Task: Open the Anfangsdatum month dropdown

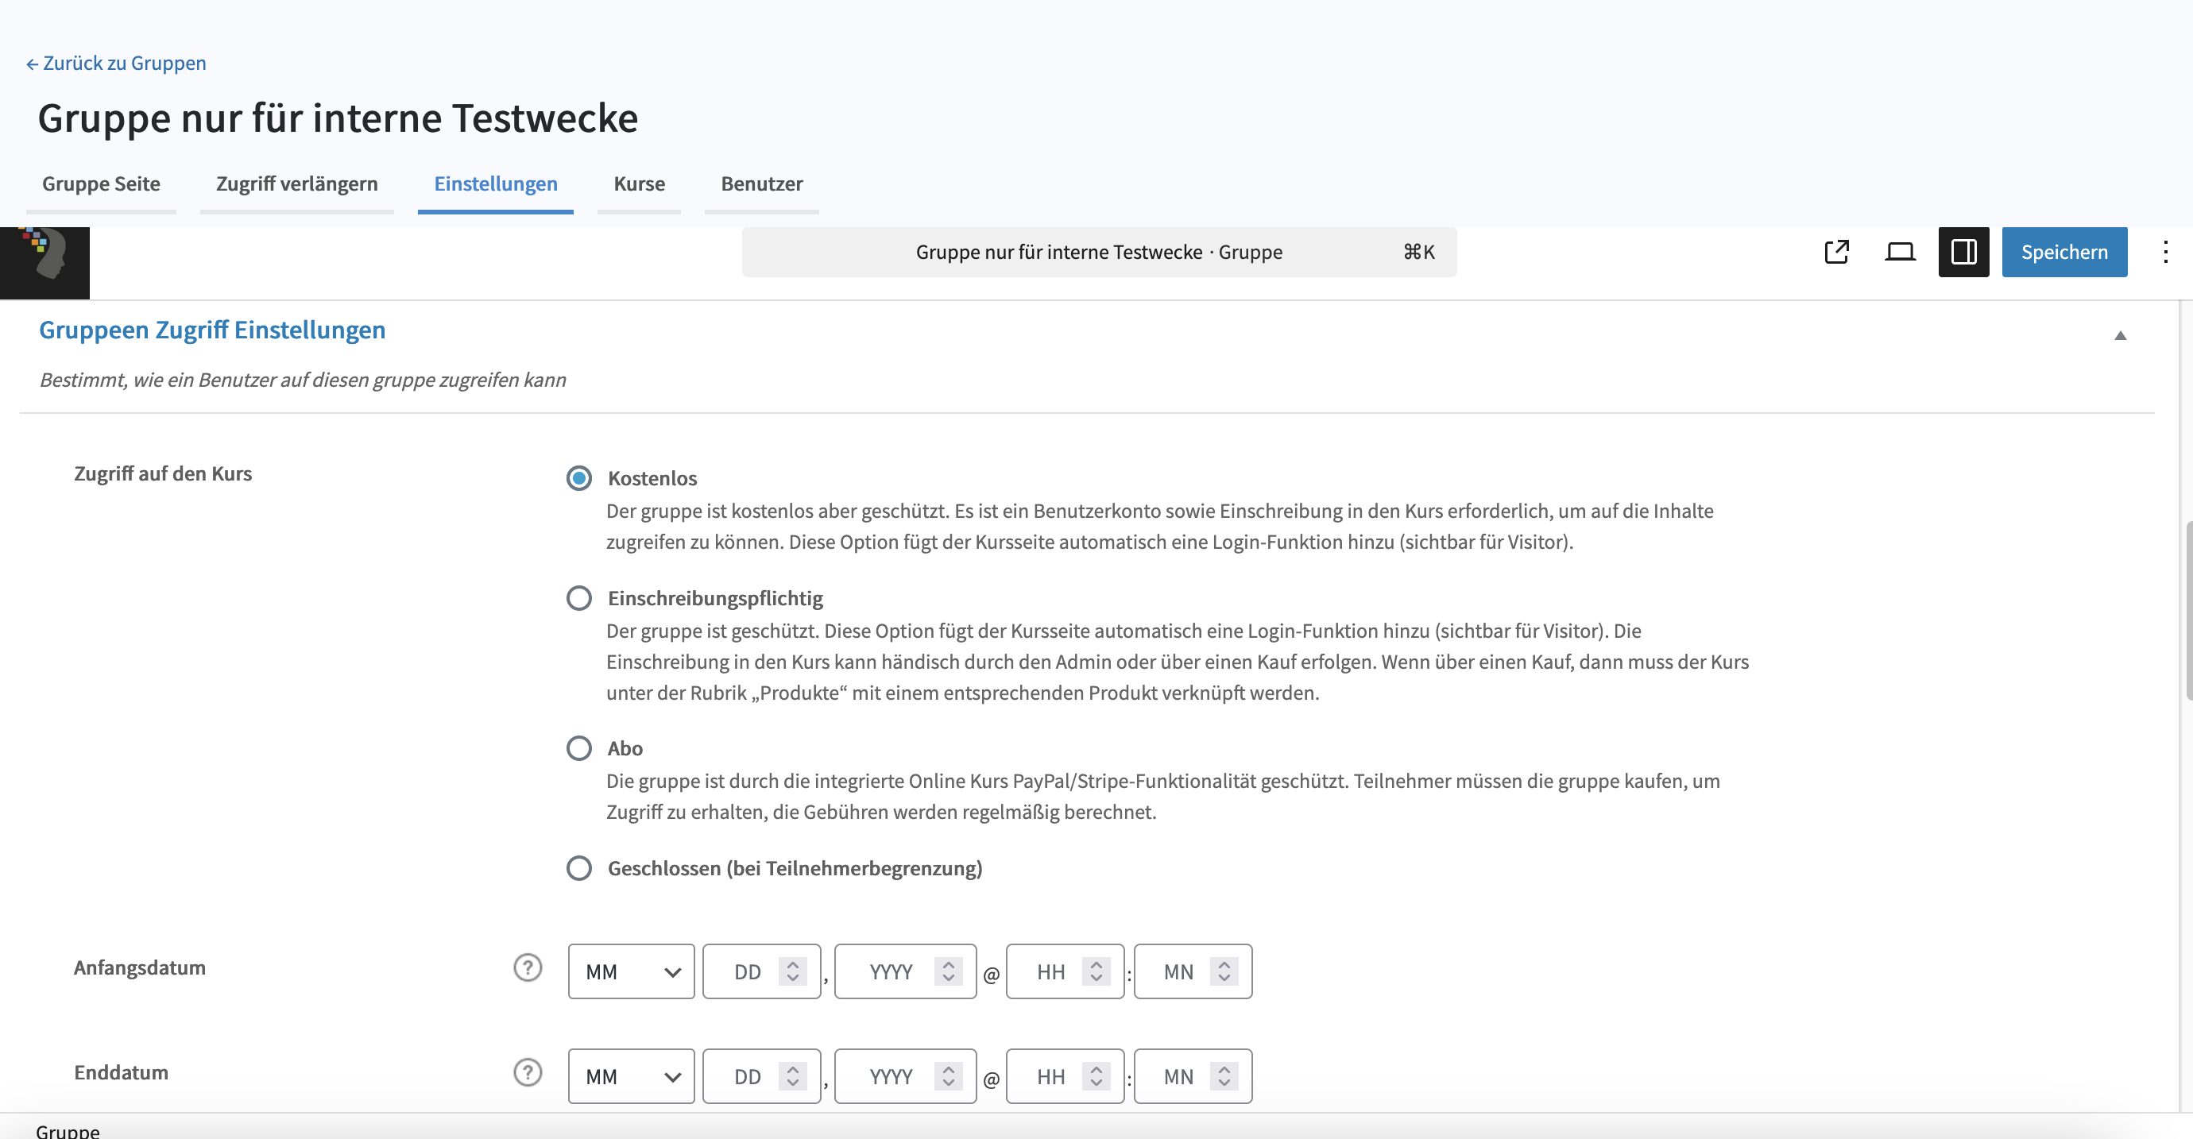Action: pyautogui.click(x=631, y=972)
